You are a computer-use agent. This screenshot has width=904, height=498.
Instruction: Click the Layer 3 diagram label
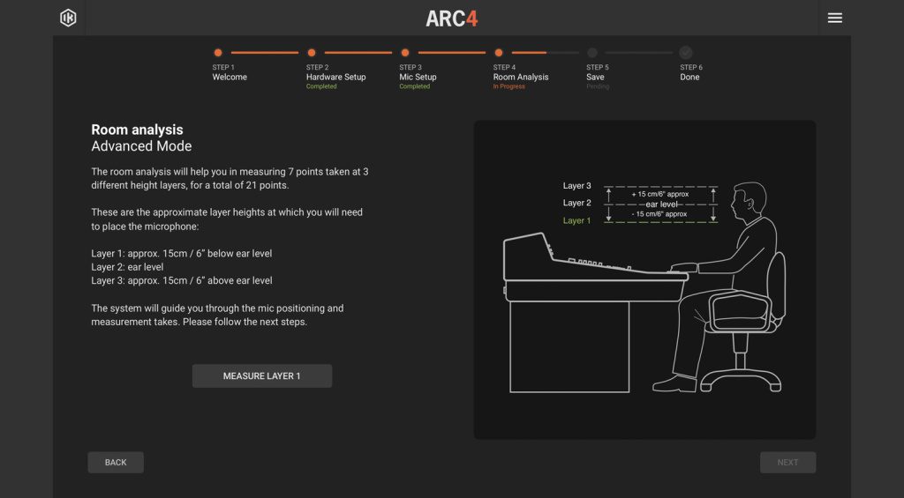pos(576,186)
